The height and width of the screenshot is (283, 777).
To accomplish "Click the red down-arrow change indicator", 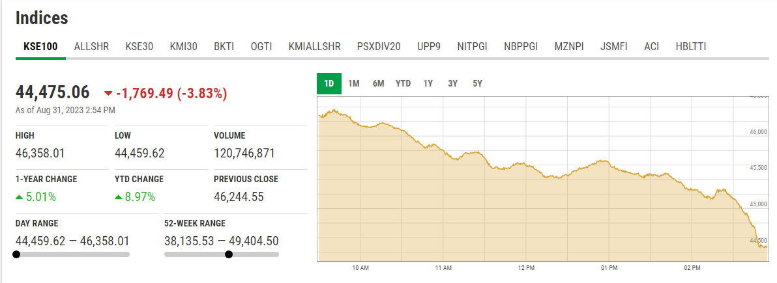I will 108,94.
